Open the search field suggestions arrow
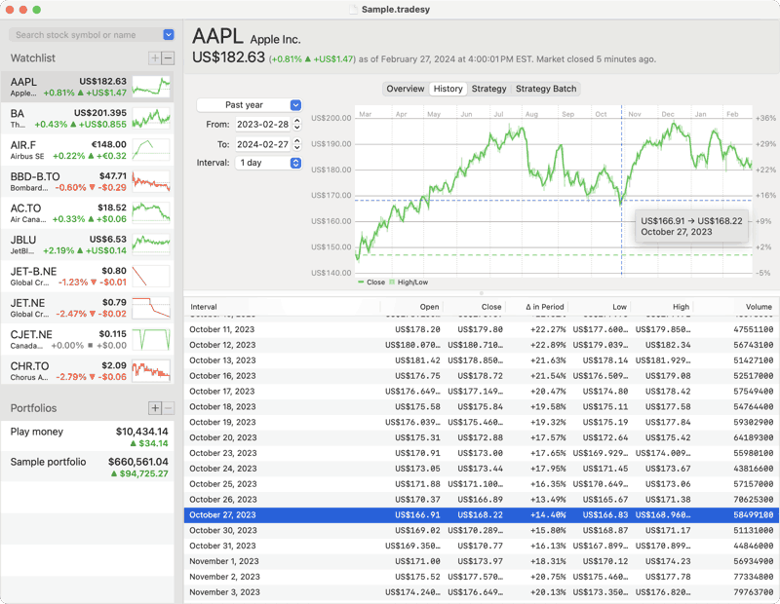The width and height of the screenshot is (780, 604). pyautogui.click(x=169, y=35)
